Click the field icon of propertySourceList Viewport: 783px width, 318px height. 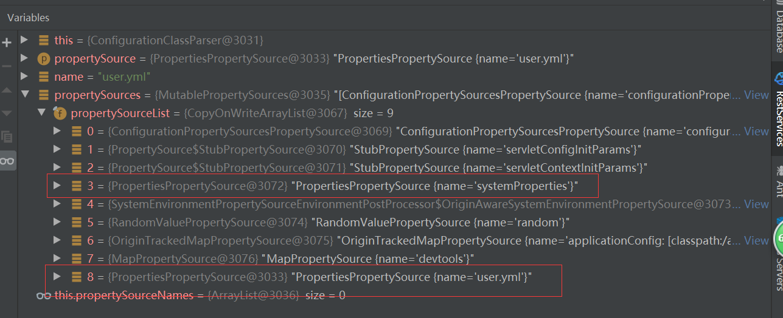[60, 113]
